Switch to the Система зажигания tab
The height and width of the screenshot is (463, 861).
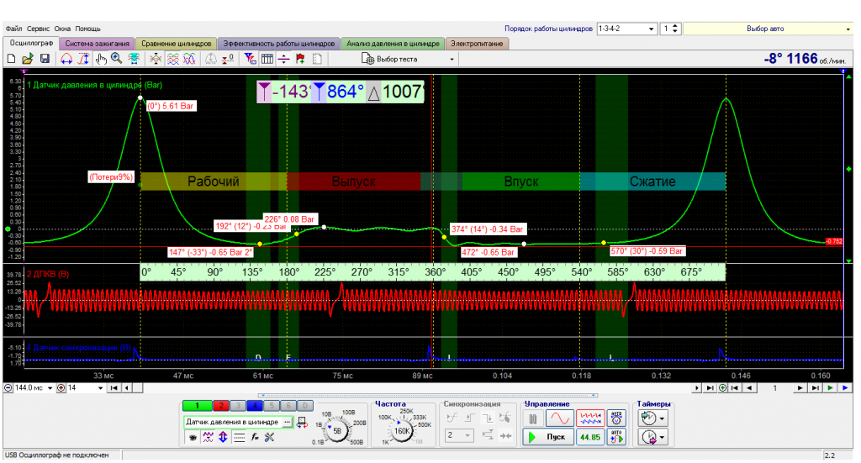[x=98, y=44]
